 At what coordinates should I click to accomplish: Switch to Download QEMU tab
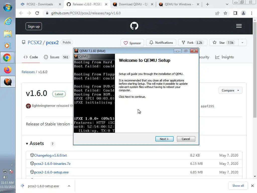point(134,4)
